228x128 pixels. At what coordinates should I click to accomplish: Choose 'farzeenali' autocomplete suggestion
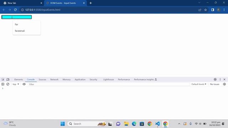(27, 31)
